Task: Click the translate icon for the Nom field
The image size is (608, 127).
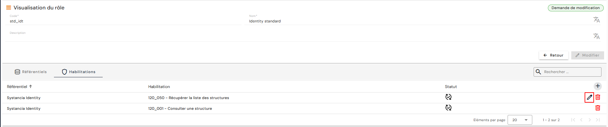Action: [597, 20]
